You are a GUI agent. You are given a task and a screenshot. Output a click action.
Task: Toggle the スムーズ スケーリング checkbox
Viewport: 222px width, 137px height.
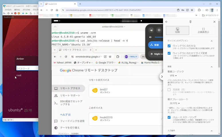(x=169, y=117)
